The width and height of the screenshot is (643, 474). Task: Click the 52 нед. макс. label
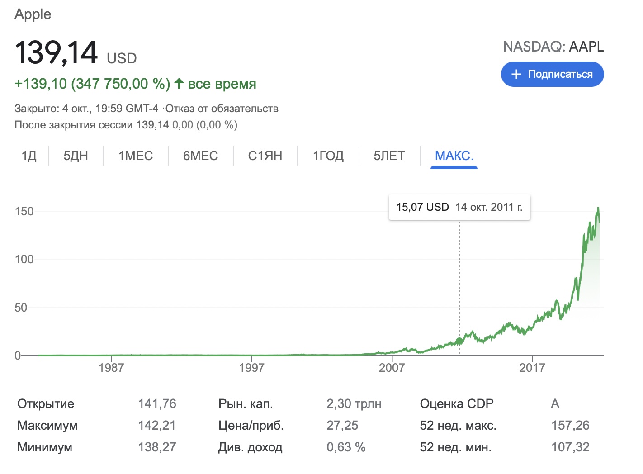click(x=458, y=425)
